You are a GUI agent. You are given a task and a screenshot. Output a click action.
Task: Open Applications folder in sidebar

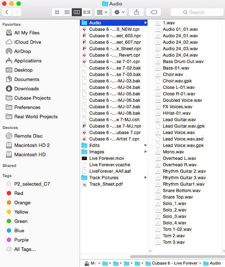(x=24, y=61)
